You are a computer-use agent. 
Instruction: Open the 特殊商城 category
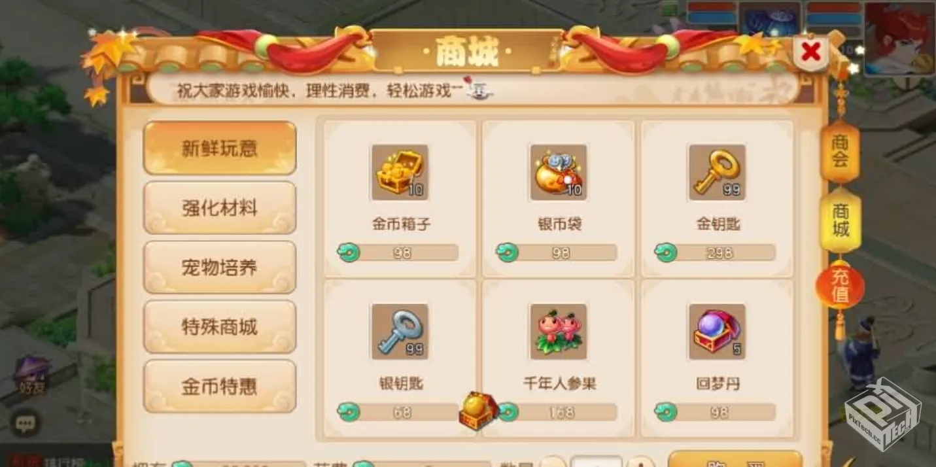(x=220, y=327)
